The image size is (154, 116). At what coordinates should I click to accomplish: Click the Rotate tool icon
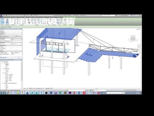click(x=35, y=23)
